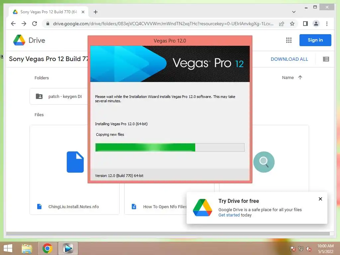Open the Windows Start menu
This screenshot has height=255, width=340.
8,248
